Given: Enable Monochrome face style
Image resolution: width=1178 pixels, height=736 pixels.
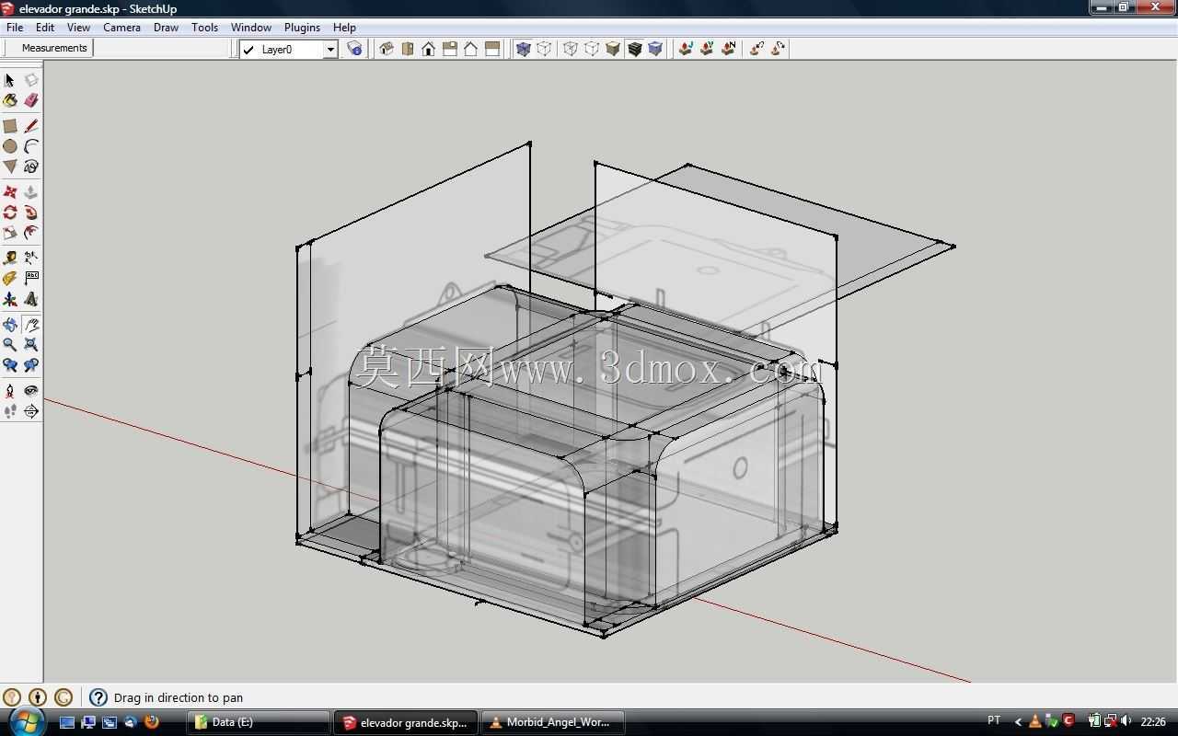Looking at the screenshot, I should point(655,49).
